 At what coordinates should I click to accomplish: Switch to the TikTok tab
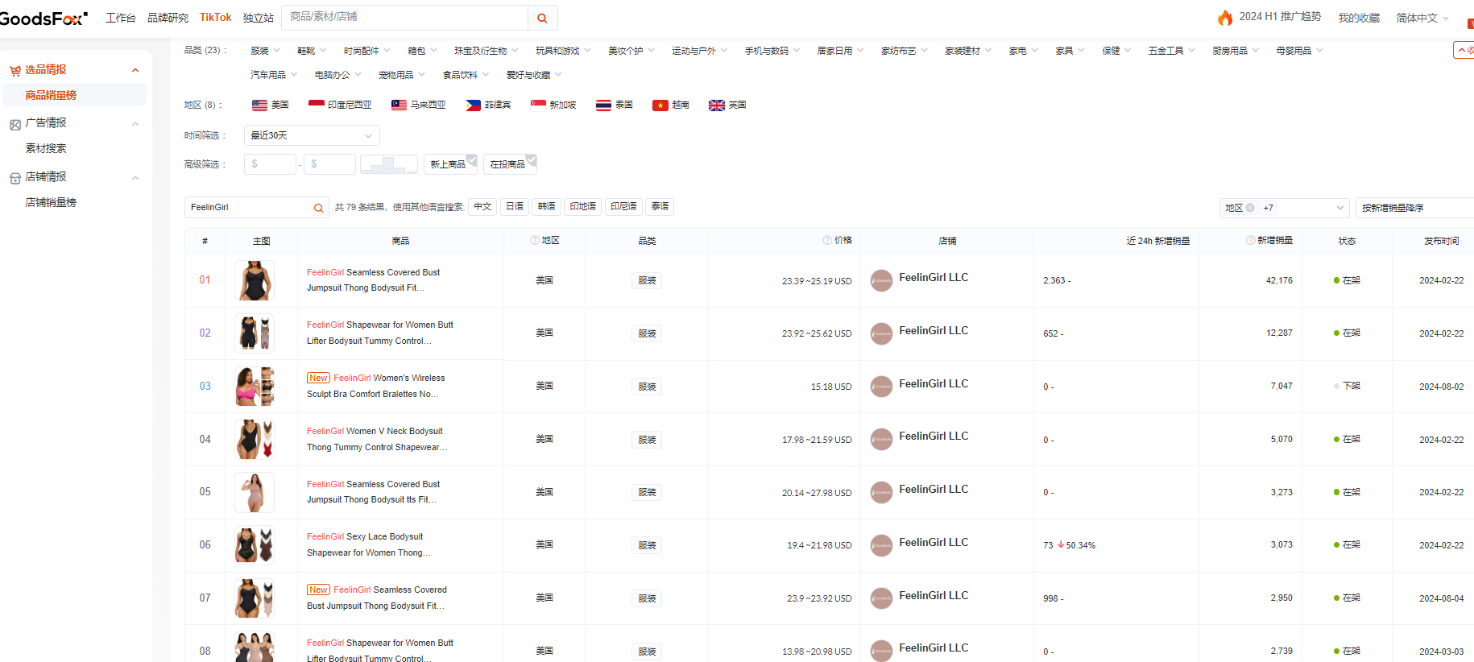point(215,18)
